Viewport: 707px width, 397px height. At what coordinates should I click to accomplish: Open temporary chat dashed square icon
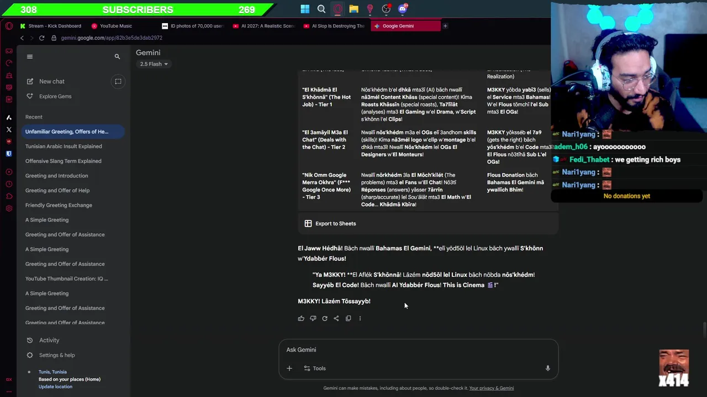[x=118, y=82]
